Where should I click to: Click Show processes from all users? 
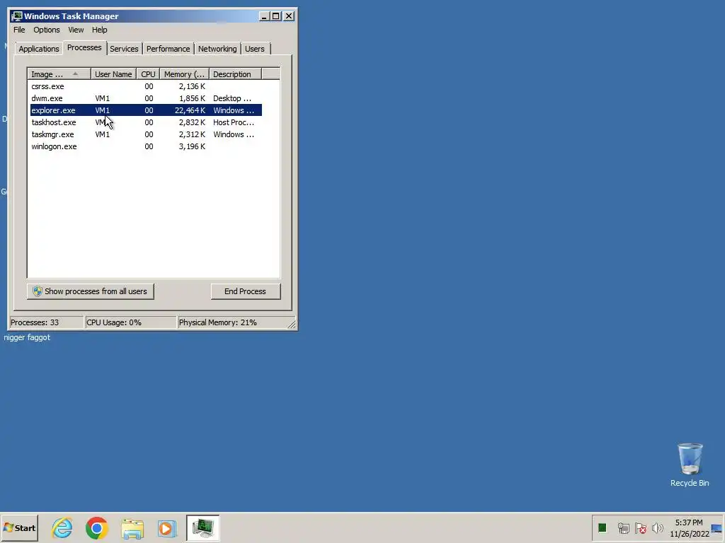pyautogui.click(x=90, y=291)
